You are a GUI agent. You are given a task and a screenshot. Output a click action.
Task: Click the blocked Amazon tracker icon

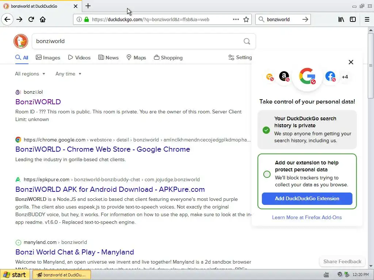pos(284,77)
